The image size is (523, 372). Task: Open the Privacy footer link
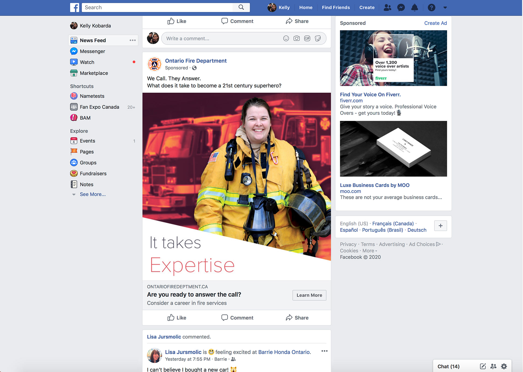(348, 244)
